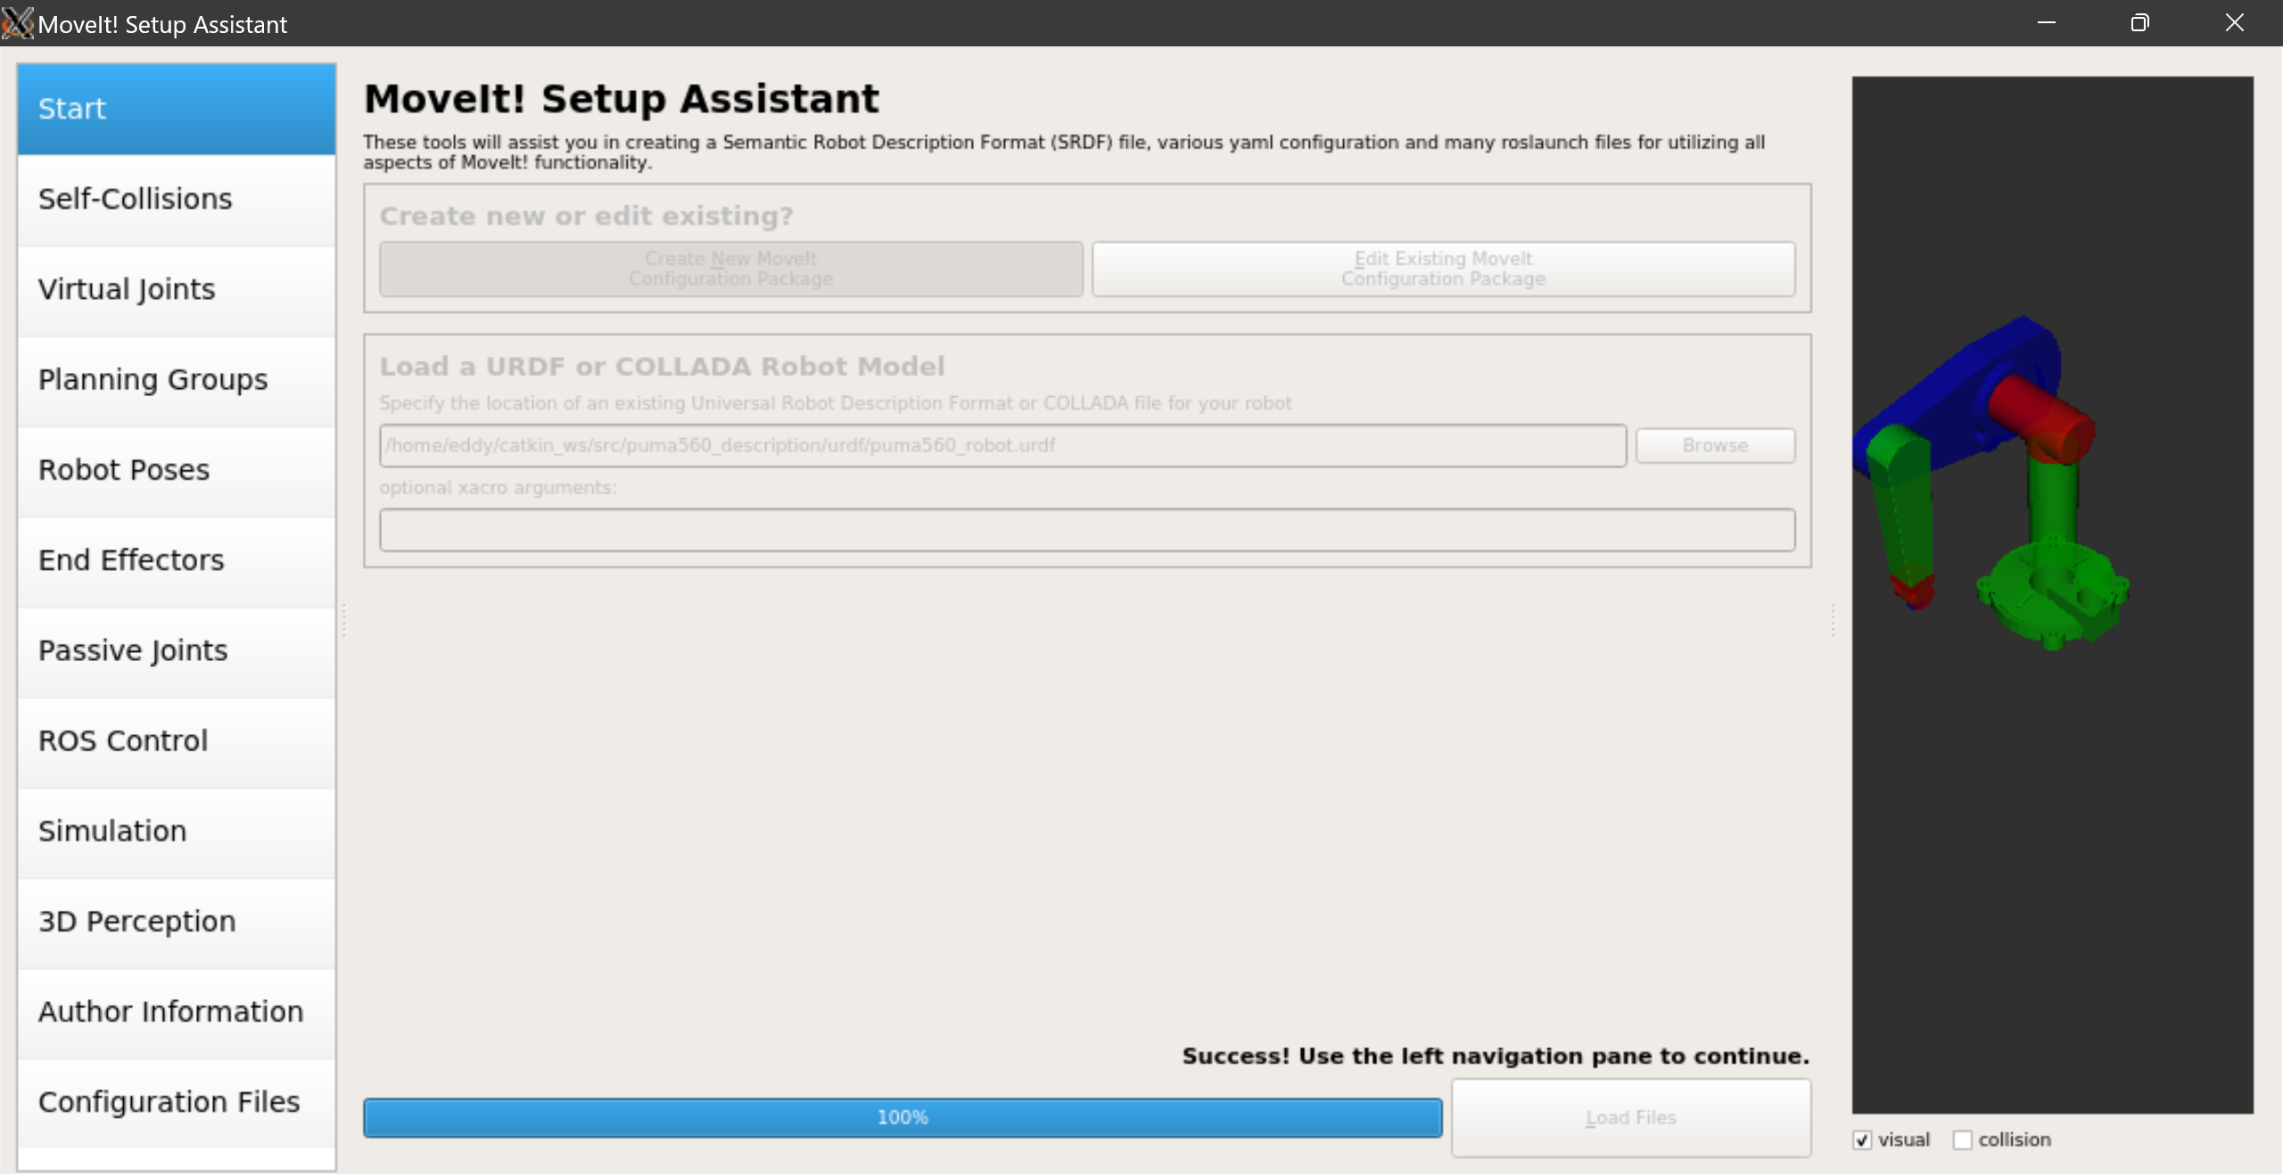The image size is (2283, 1174).
Task: Click the 100% loading progress bar
Action: 902,1117
